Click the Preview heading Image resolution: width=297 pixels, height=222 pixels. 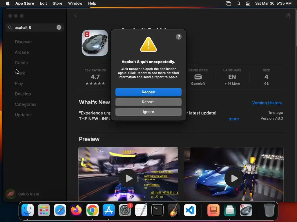(x=89, y=139)
